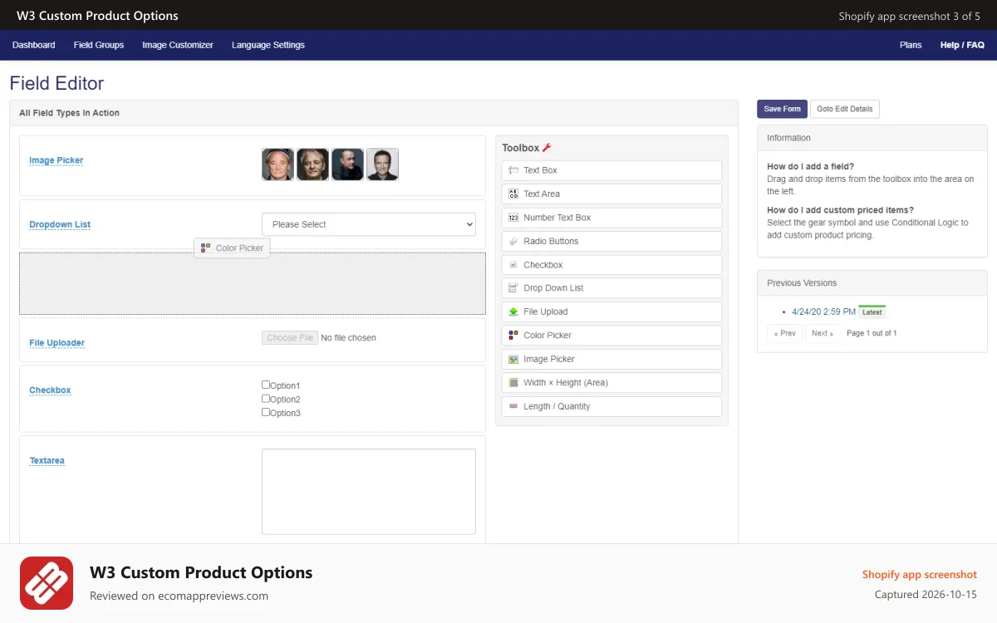Tick the Option3 checkbox
This screenshot has height=623, width=997.
tap(266, 412)
